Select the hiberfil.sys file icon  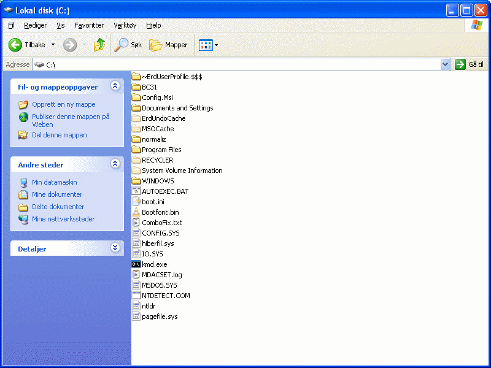pos(136,243)
